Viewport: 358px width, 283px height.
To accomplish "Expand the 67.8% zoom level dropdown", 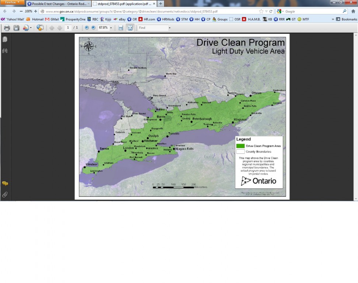I will click(111, 28).
